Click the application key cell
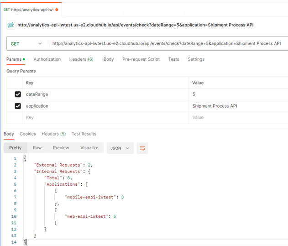Image resolution: width=288 pixels, height=246 pixels. [105, 106]
